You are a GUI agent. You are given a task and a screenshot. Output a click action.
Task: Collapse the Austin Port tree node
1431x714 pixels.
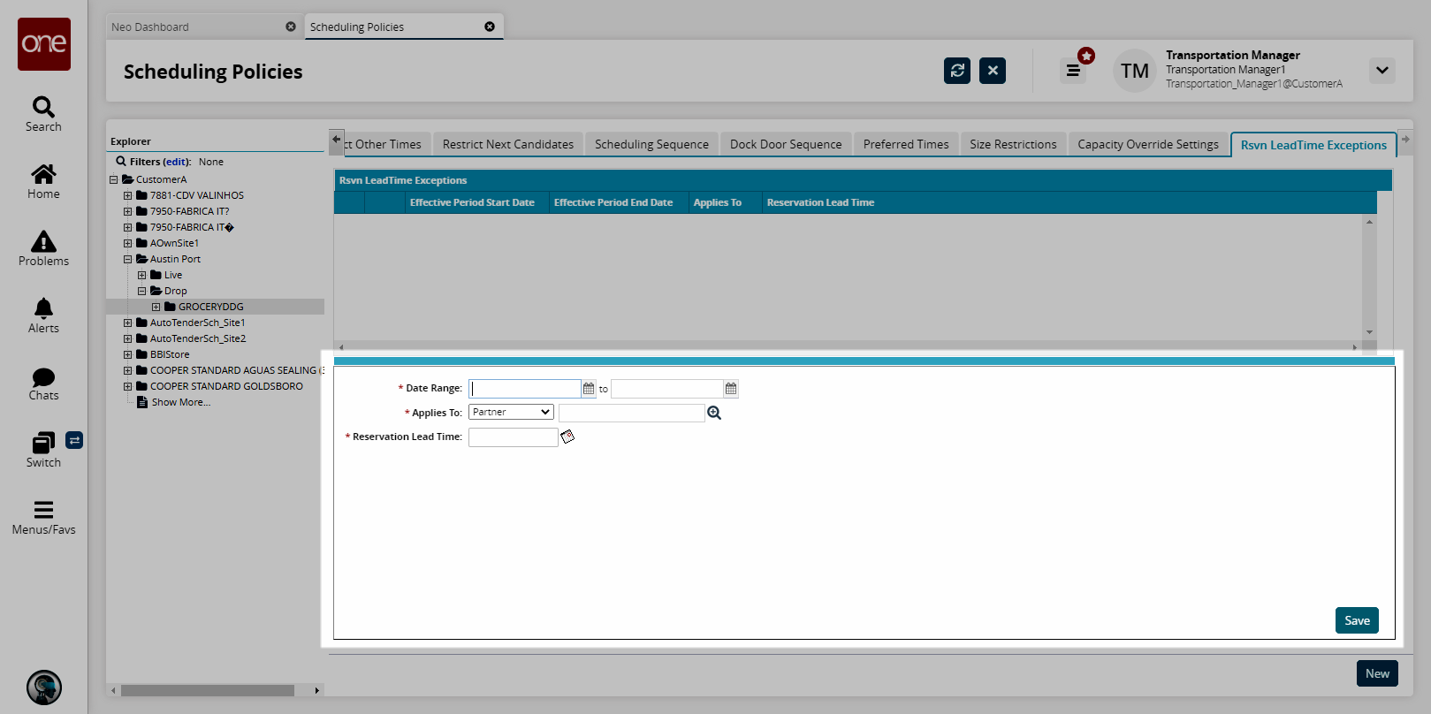pos(127,260)
